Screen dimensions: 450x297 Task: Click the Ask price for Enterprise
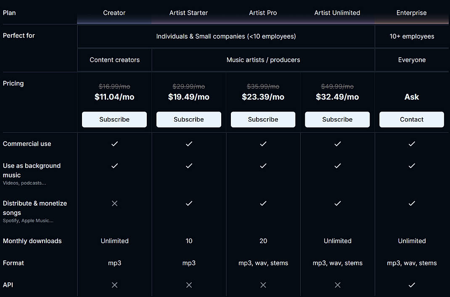(412, 97)
